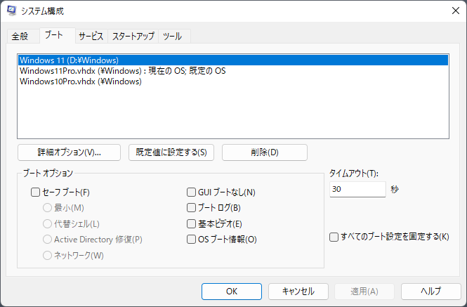Click the 削除(D) button
Screen dimensions: 467x307
pyautogui.click(x=265, y=152)
